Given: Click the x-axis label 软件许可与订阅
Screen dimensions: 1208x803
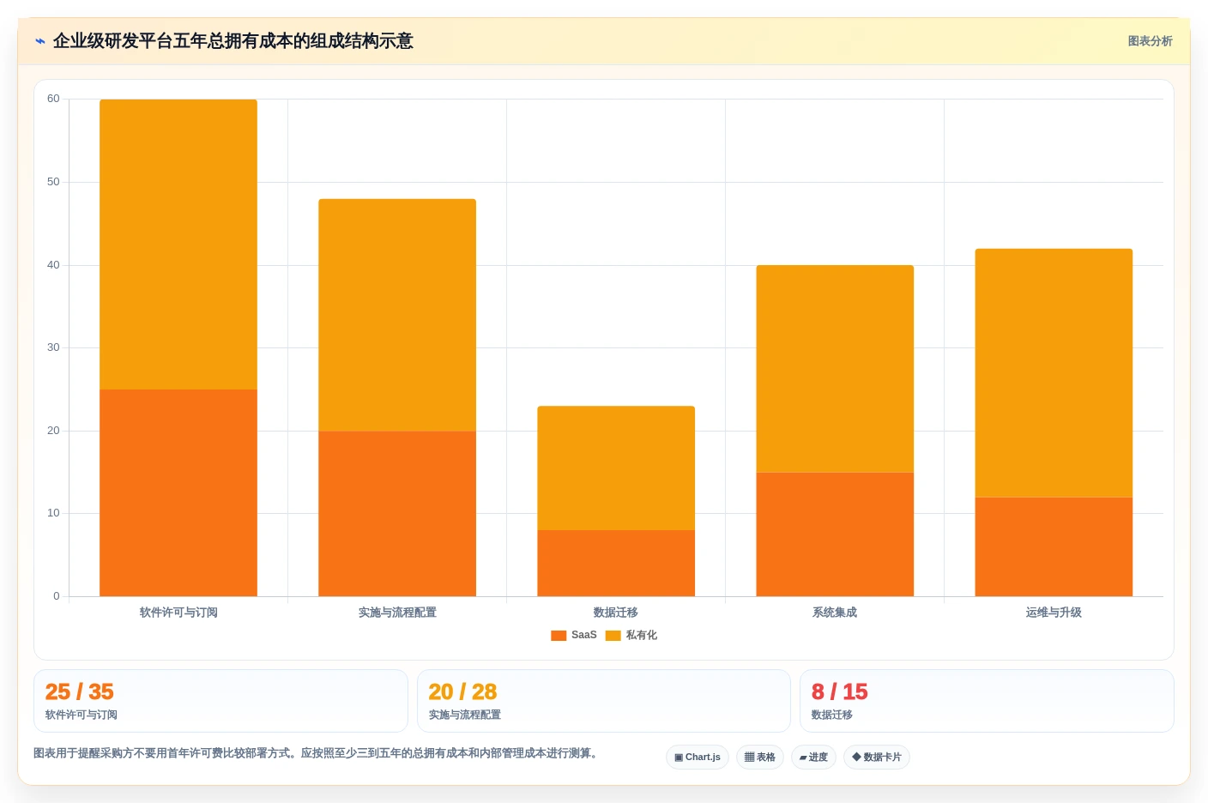Looking at the screenshot, I should coord(178,613).
